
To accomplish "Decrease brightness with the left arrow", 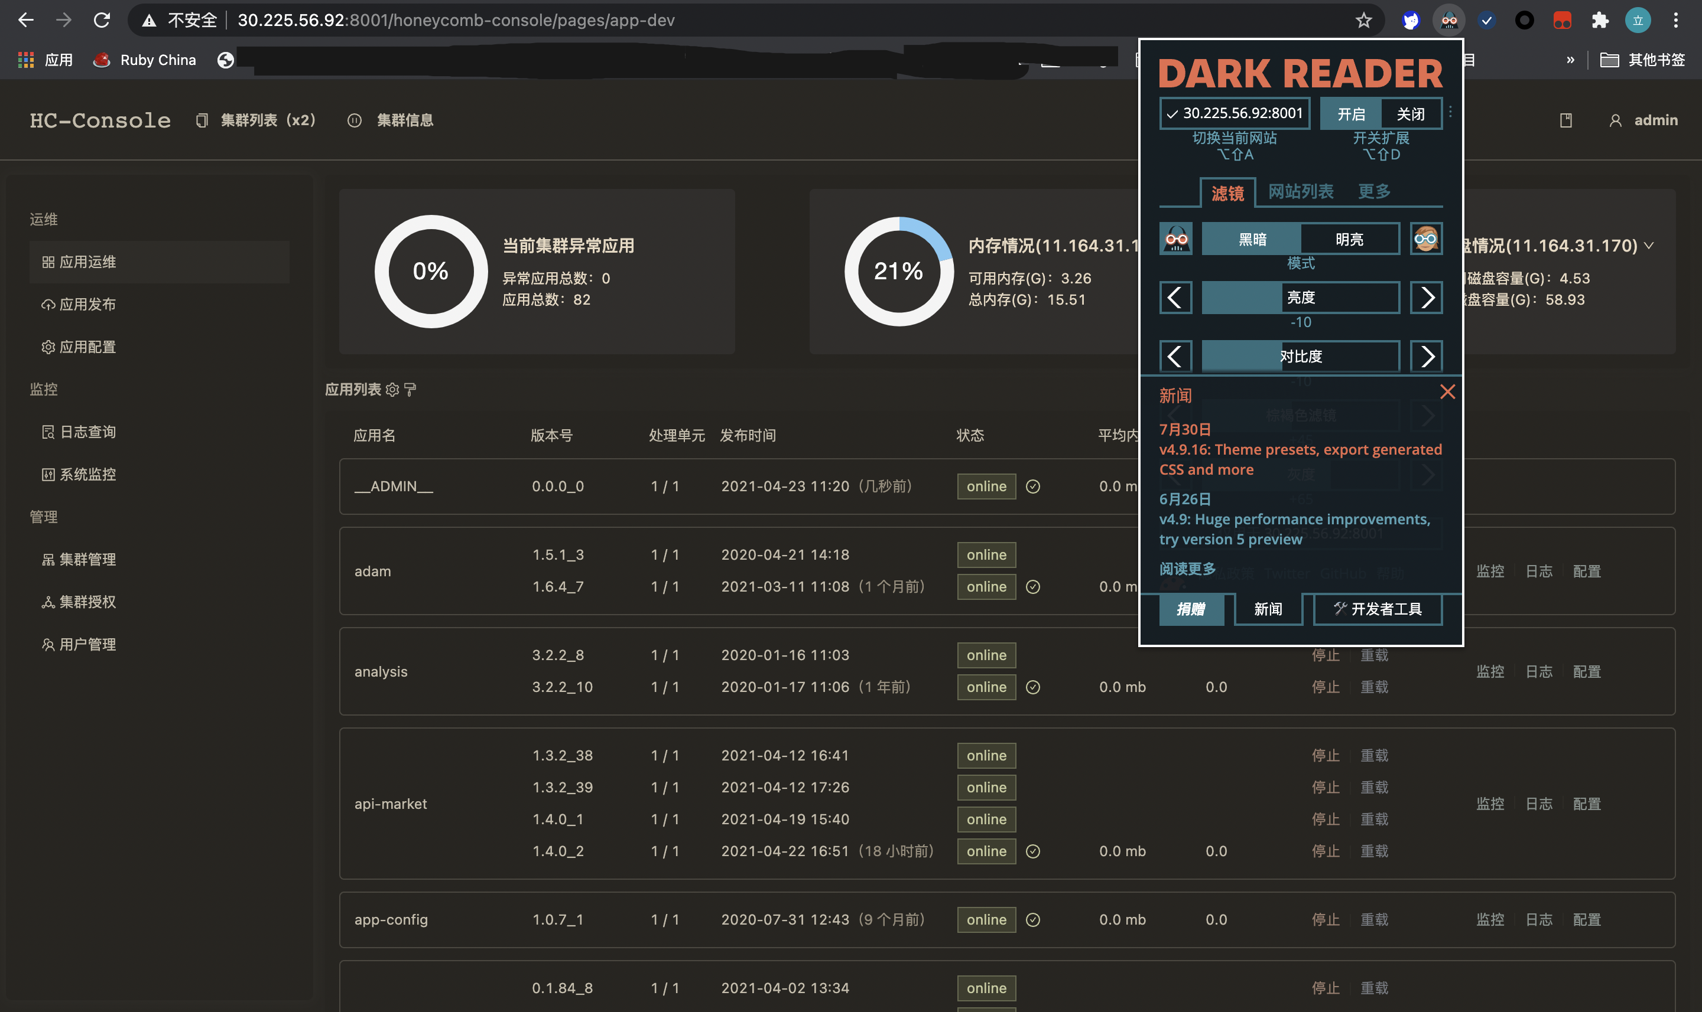I will pos(1175,298).
